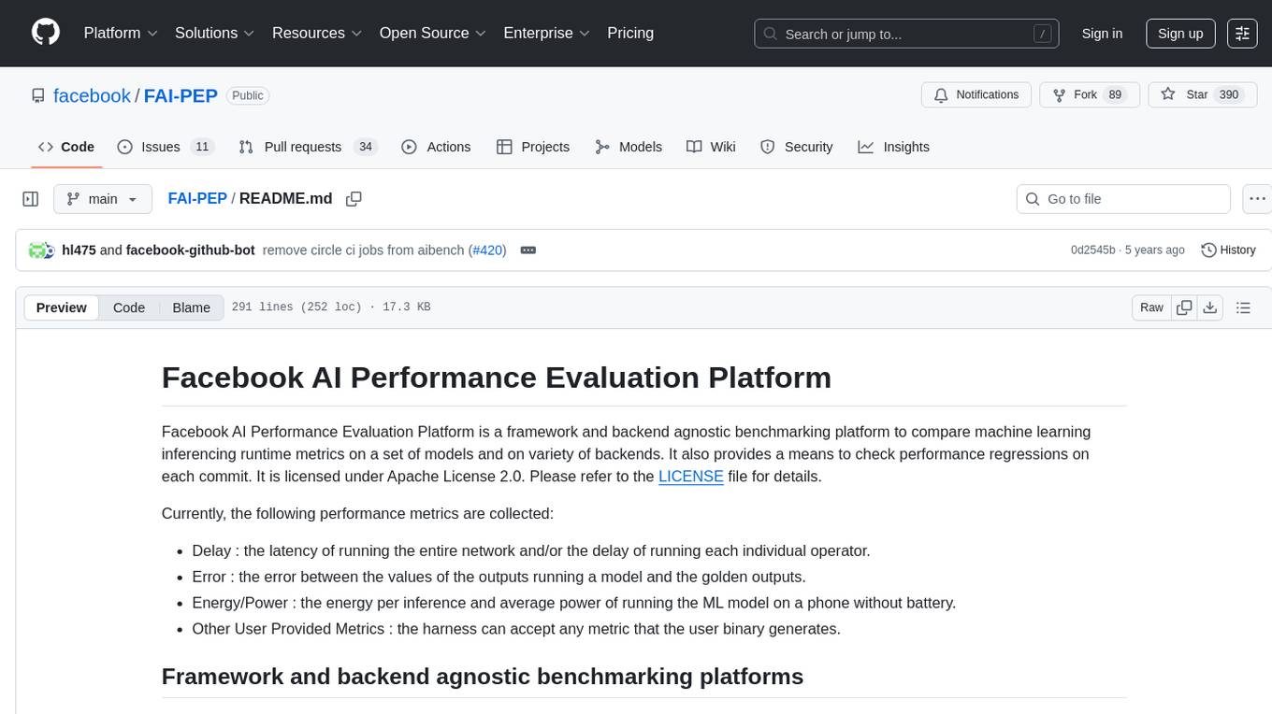
Task: Open the Wiki tab
Action: point(711,147)
